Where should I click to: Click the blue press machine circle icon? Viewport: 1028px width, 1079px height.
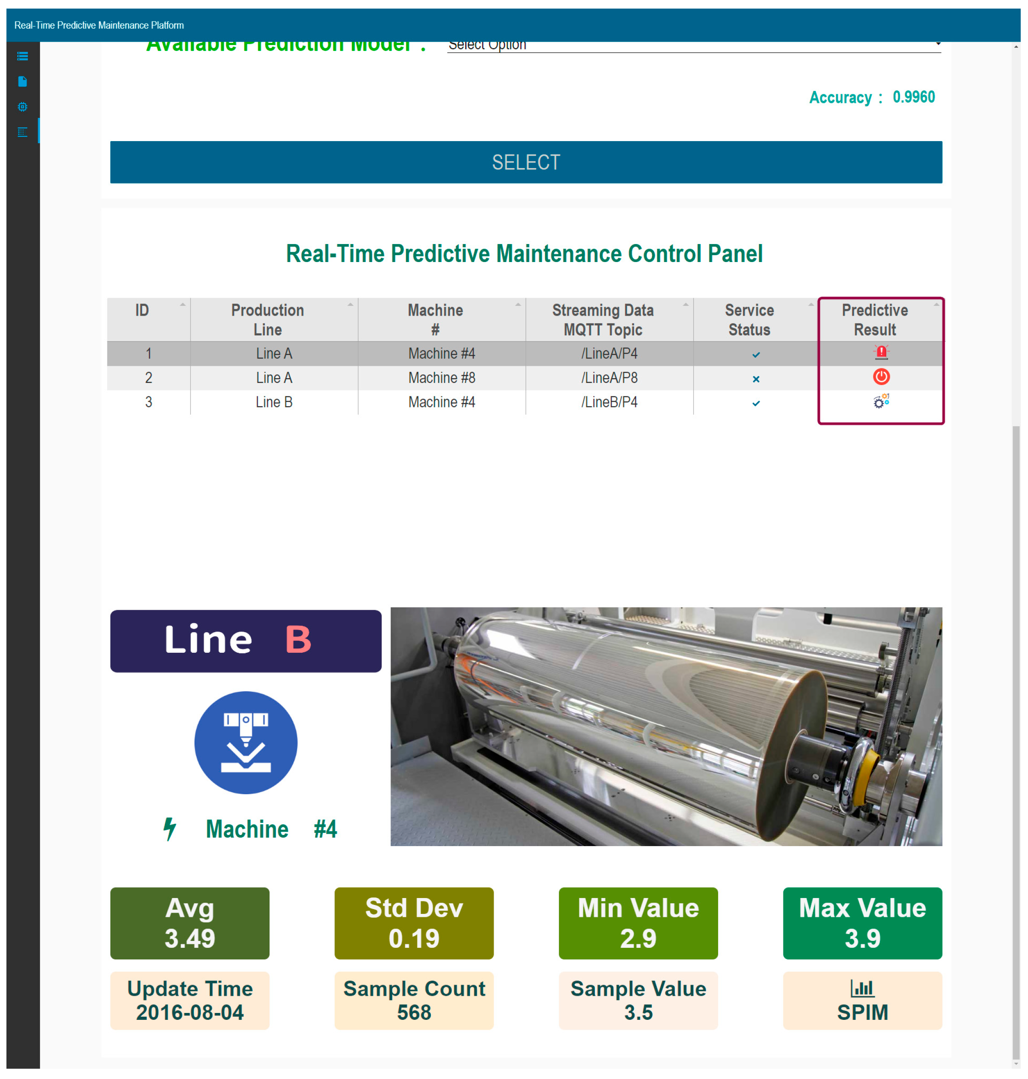pyautogui.click(x=246, y=742)
